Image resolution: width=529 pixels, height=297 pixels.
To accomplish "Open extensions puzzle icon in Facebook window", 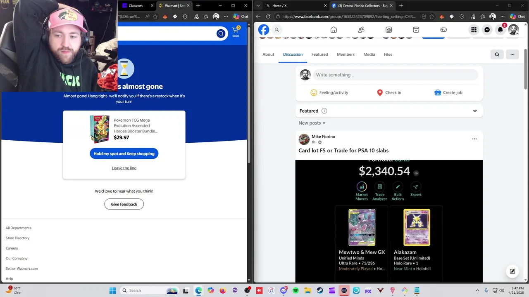I will 461,16.
